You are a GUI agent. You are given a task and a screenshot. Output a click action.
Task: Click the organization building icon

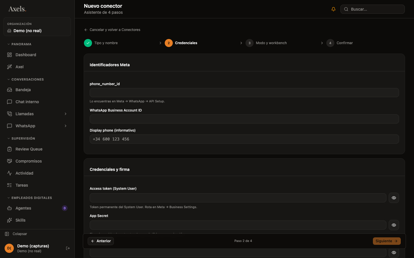click(9, 31)
